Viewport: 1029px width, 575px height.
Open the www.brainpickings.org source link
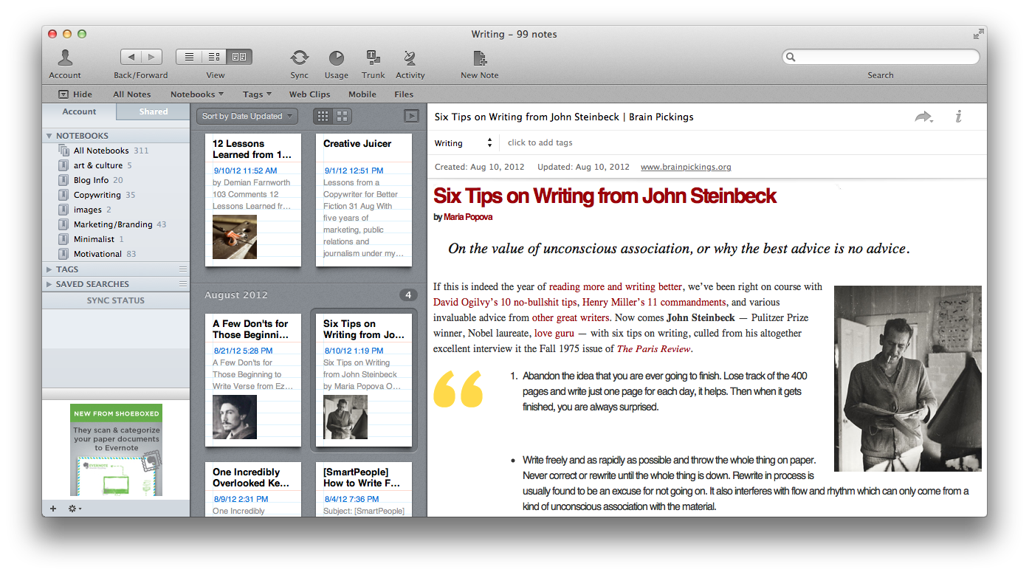click(685, 167)
